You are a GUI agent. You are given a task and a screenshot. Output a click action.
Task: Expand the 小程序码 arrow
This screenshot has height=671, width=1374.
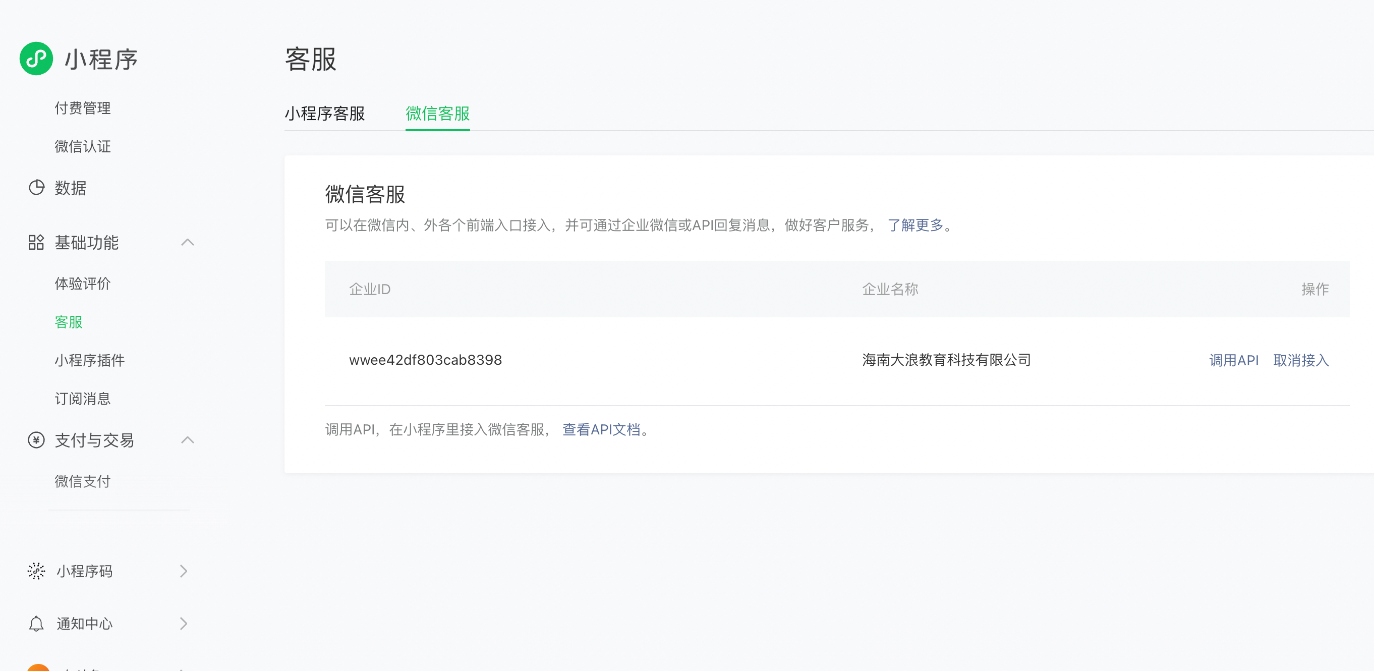(184, 571)
